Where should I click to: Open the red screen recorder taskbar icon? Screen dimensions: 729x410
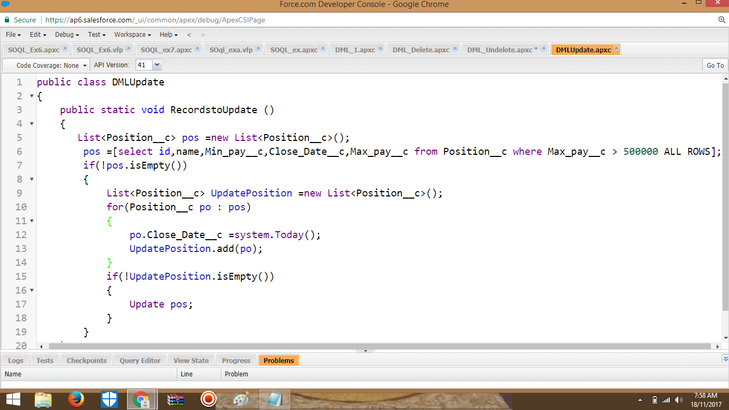(x=208, y=399)
